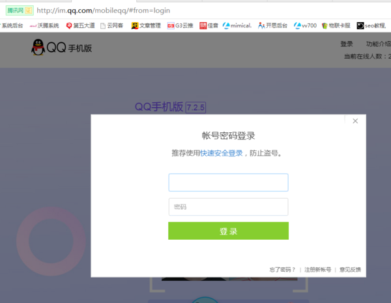
Task: Click the QQ penguin logo
Action: [38, 47]
